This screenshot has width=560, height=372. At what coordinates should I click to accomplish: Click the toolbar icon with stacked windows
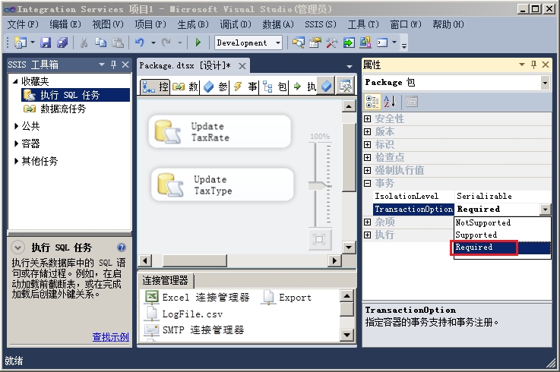coord(365,43)
